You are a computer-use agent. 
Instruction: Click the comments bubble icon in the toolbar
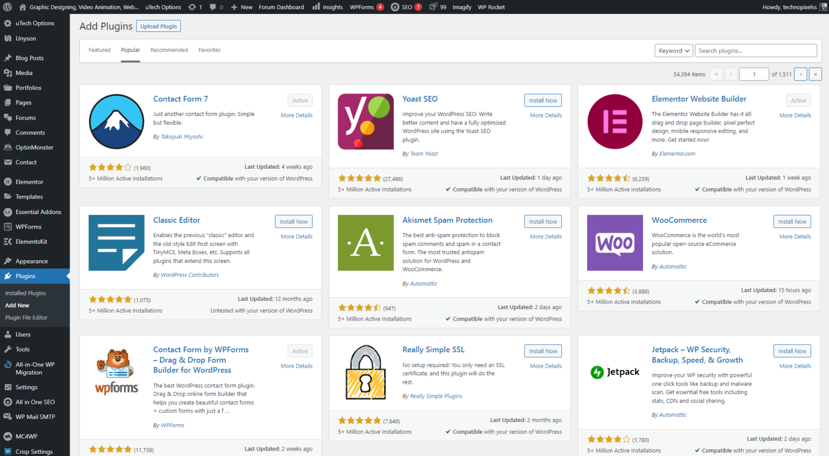point(213,7)
